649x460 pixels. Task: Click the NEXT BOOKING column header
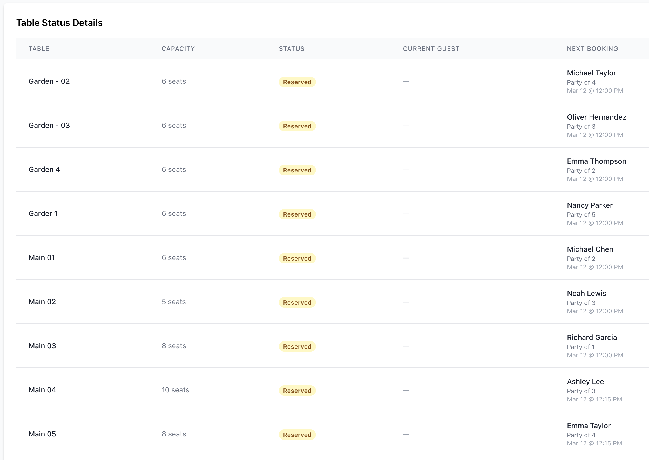(592, 49)
